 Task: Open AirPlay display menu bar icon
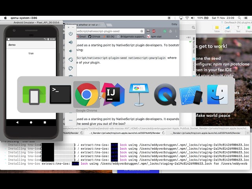pos(181,18)
